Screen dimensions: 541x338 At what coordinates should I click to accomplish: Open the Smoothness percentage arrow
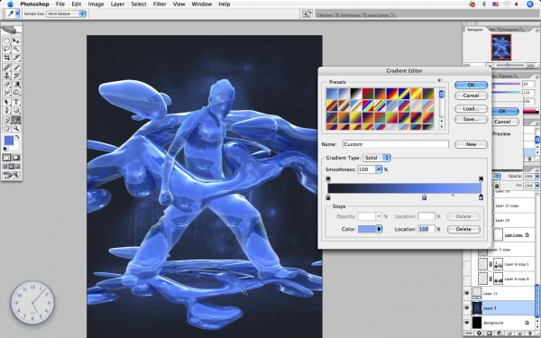point(379,169)
